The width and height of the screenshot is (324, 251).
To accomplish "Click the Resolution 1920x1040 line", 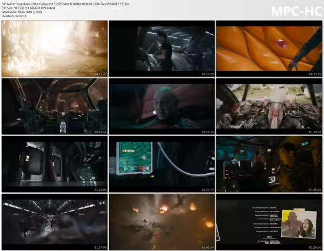I will coord(22,12).
